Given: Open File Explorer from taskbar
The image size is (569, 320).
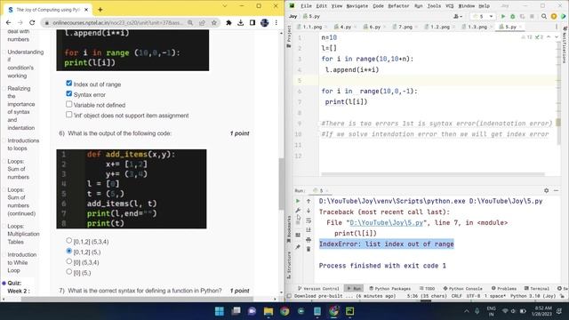Looking at the screenshot, I should [268, 311].
